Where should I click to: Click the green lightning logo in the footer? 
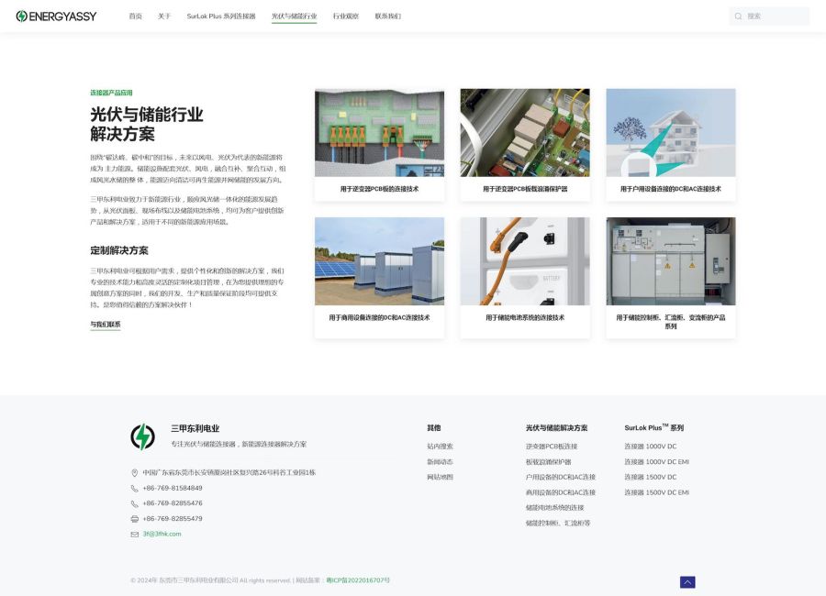[x=142, y=436]
